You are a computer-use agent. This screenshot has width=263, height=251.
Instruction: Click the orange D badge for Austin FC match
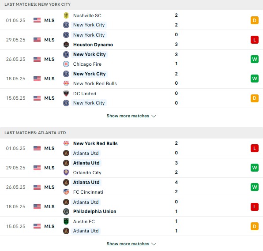255,226
